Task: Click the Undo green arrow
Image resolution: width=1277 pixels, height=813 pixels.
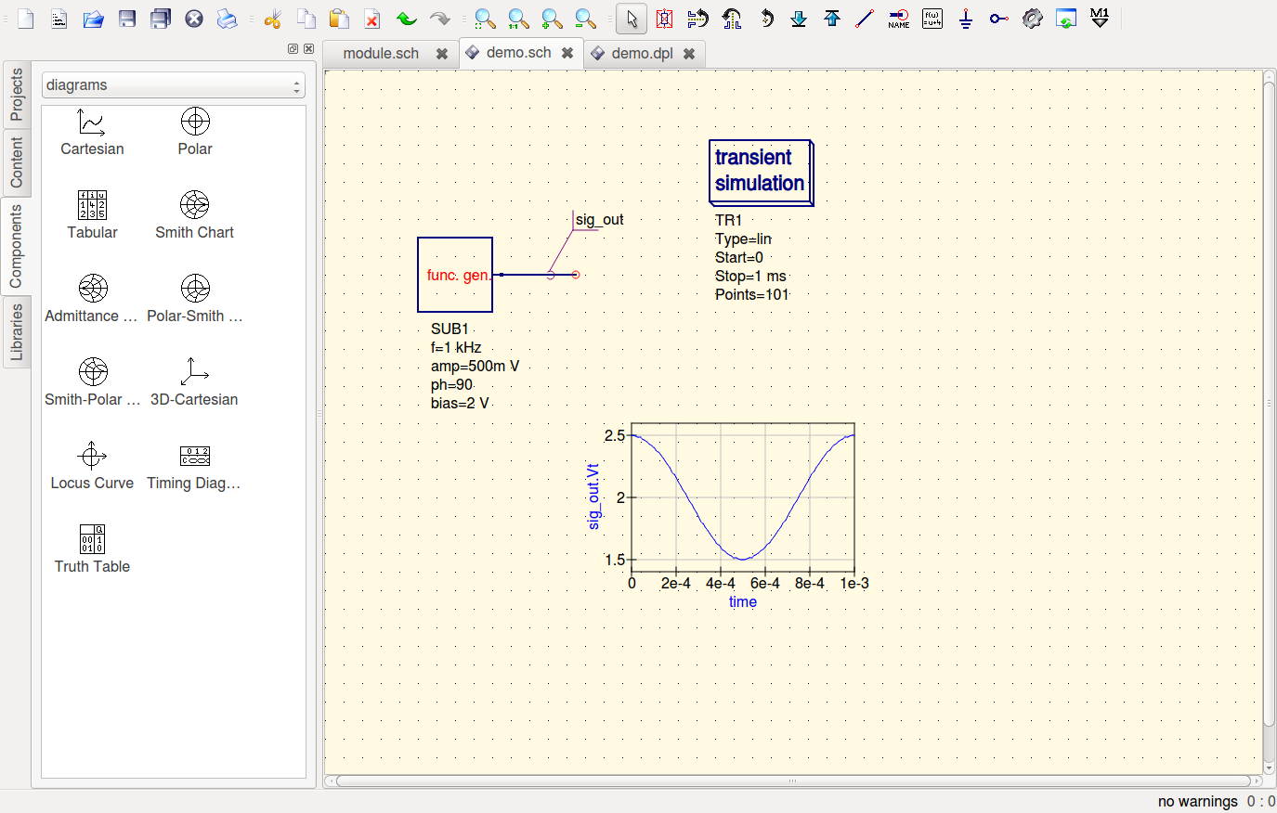Action: [x=406, y=19]
